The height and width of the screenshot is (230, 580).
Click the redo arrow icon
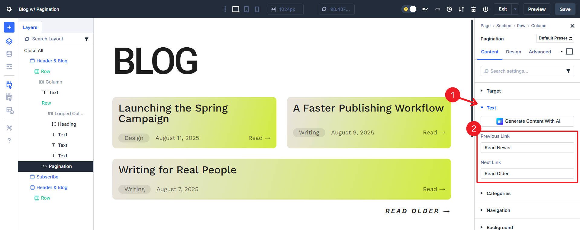click(x=437, y=9)
